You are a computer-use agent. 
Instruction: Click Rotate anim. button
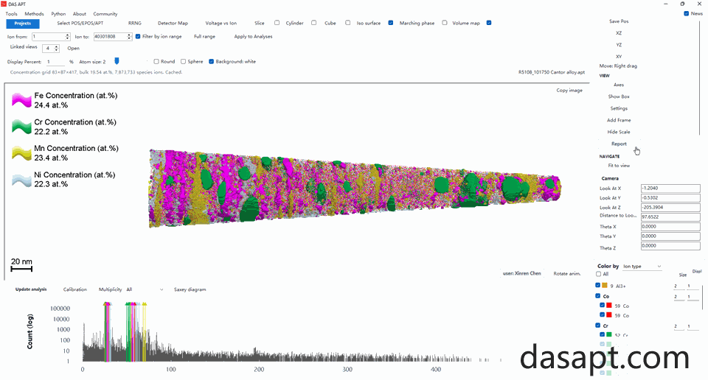tap(567, 274)
